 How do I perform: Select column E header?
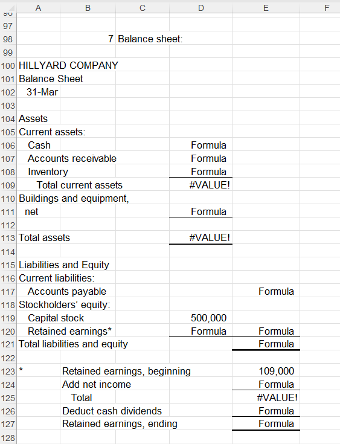coord(266,8)
